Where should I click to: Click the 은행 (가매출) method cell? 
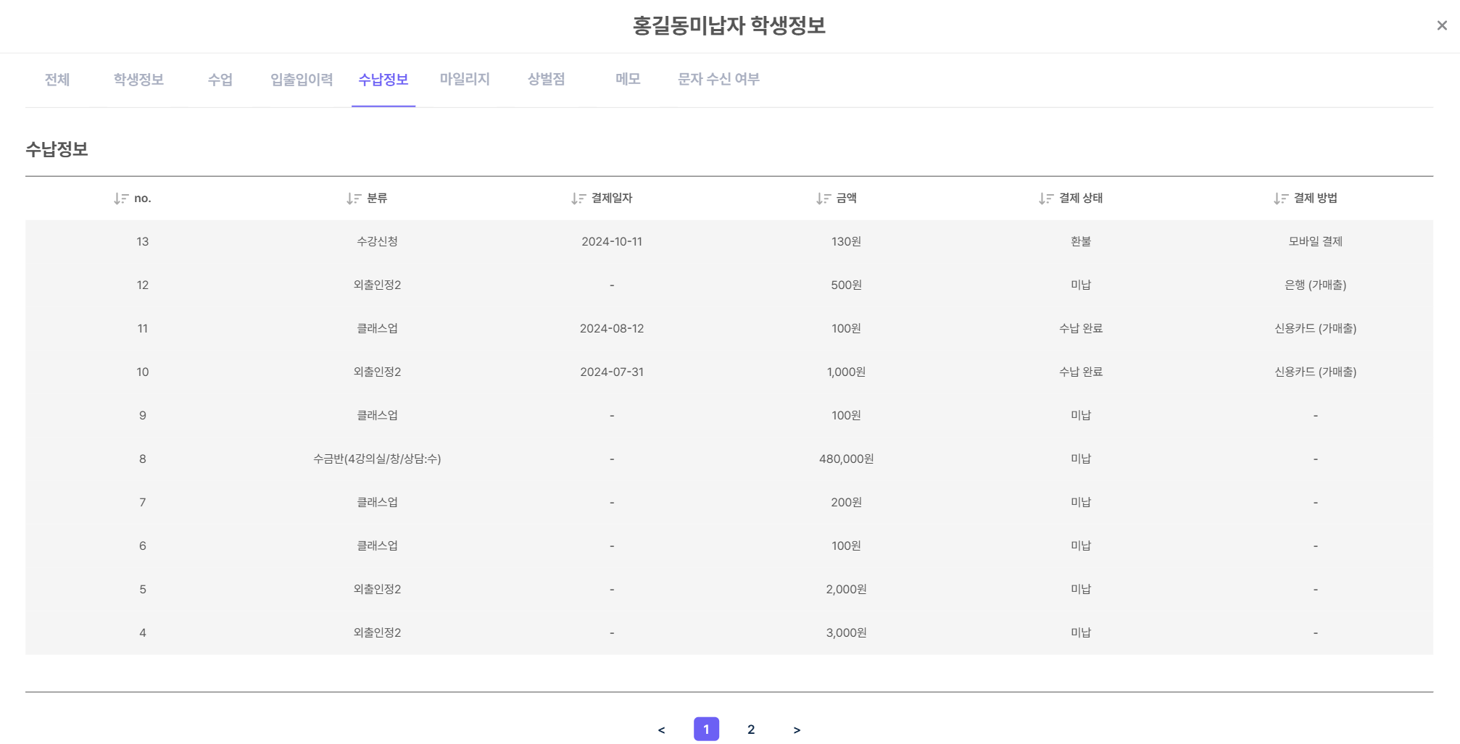[x=1316, y=285]
